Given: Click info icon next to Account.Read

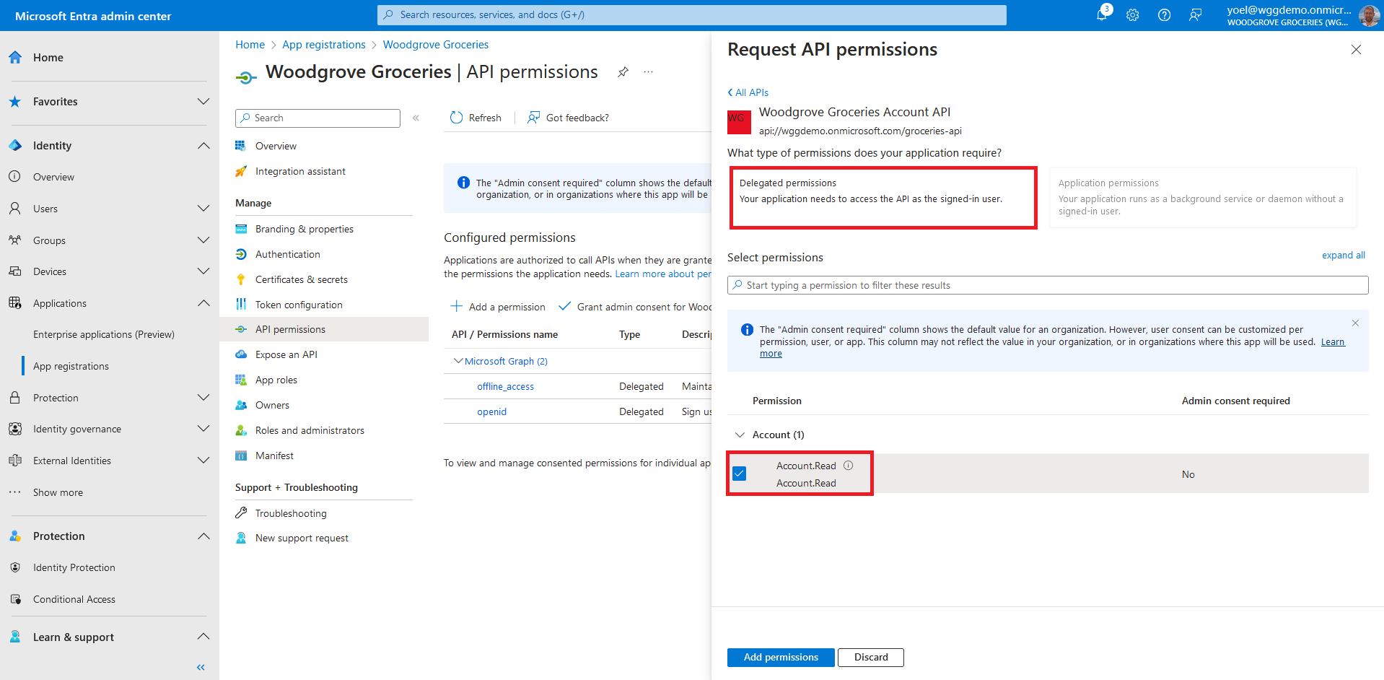Looking at the screenshot, I should point(849,466).
